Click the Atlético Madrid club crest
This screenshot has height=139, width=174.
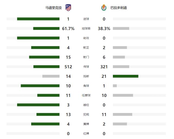click(68, 8)
